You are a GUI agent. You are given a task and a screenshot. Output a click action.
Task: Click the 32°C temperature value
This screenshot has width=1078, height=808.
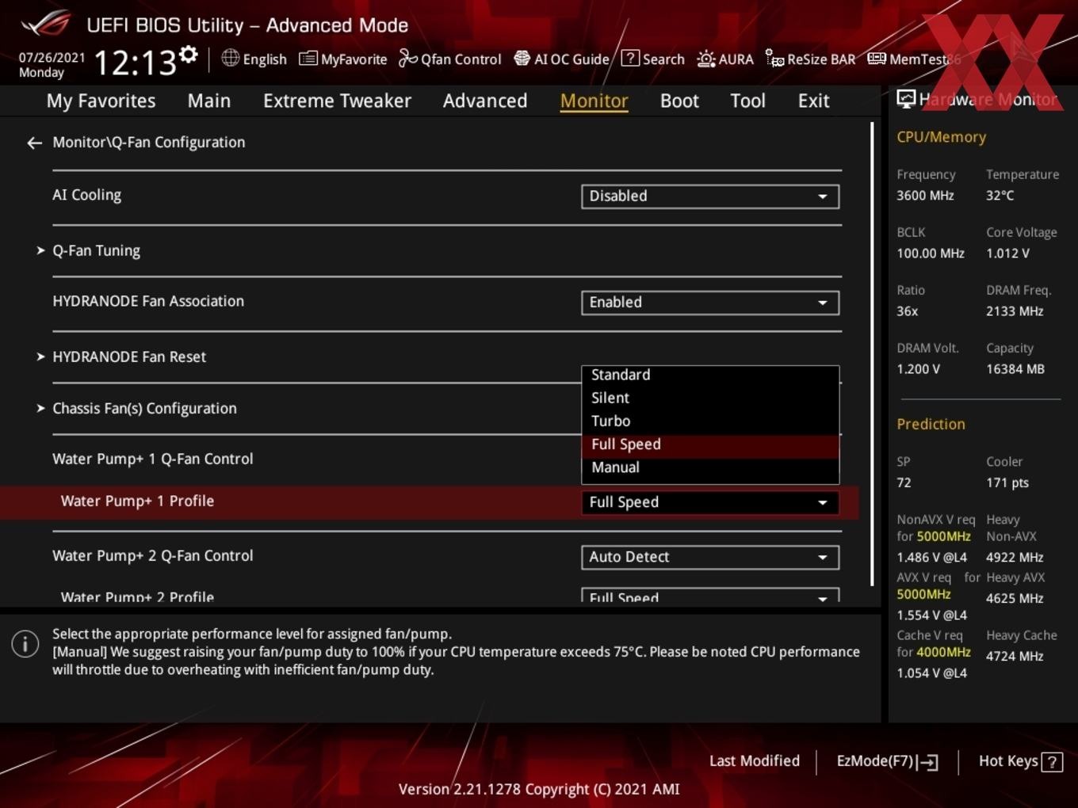1000,196
